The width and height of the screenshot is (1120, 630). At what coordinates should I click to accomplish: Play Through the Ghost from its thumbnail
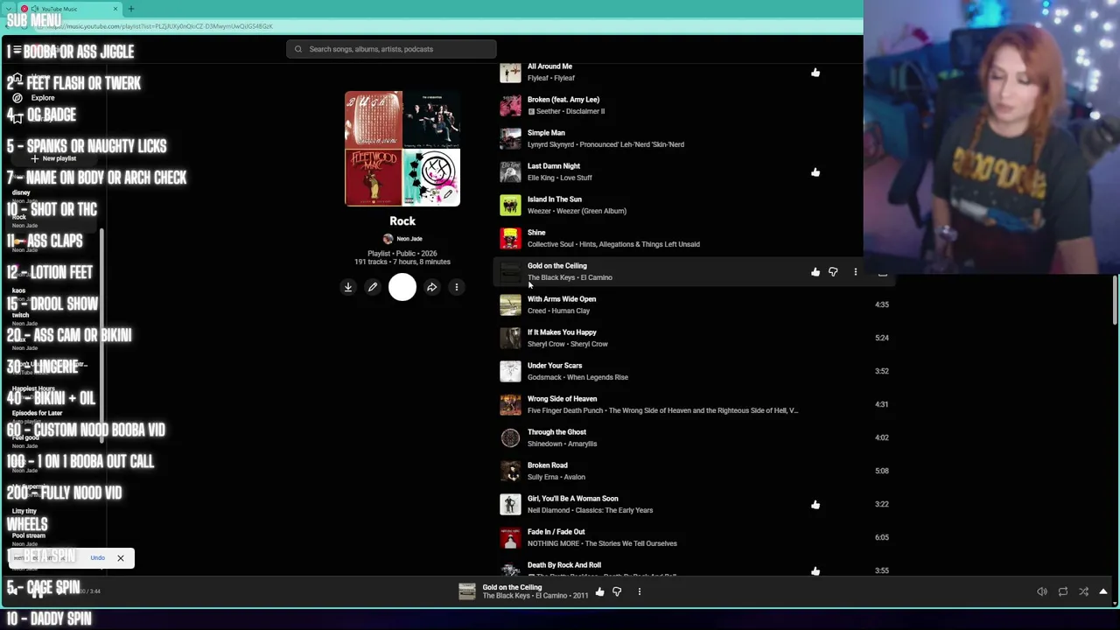point(510,438)
